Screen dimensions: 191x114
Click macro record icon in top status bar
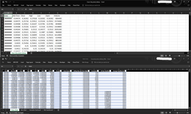[x=7, y=56]
